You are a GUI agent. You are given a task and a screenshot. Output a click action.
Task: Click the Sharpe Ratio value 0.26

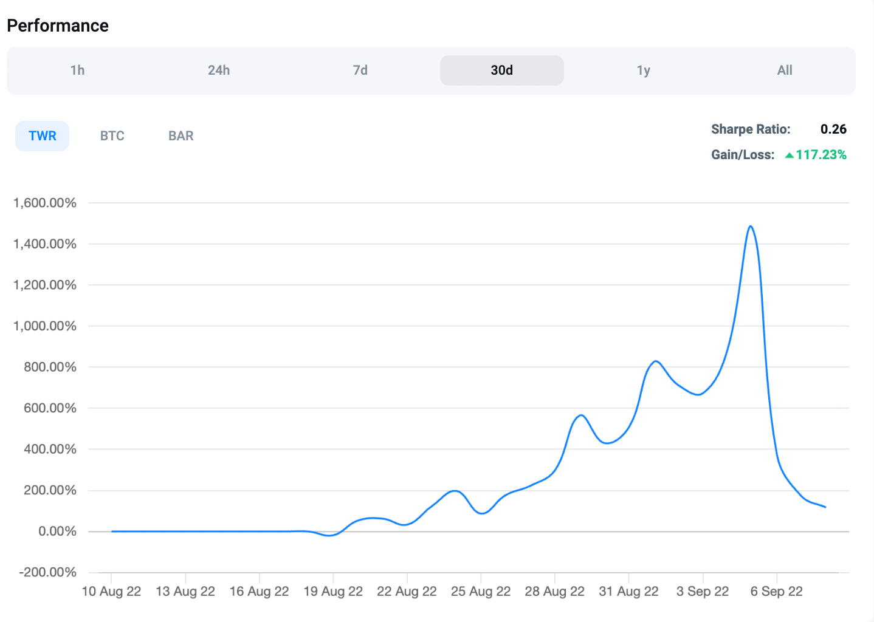coord(833,129)
